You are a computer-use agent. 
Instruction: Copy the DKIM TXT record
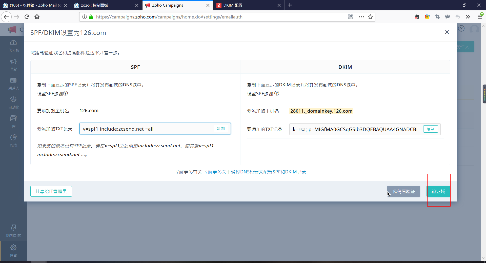click(x=430, y=129)
